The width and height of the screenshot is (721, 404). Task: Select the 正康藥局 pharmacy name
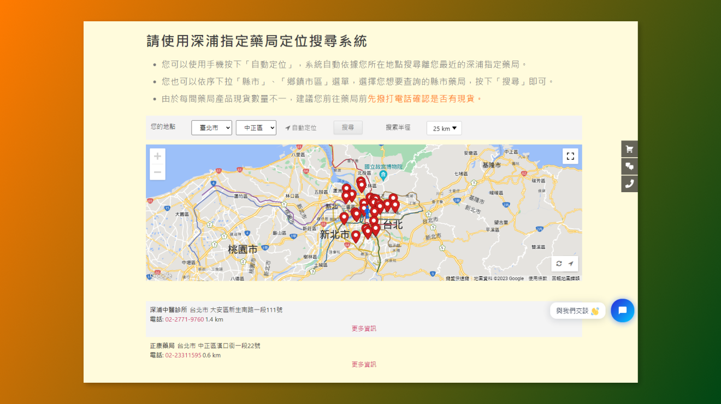(162, 346)
